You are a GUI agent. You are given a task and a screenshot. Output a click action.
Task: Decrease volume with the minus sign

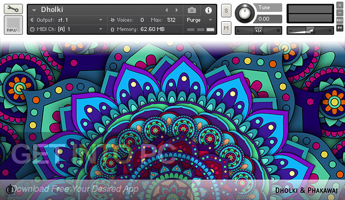coord(291,31)
